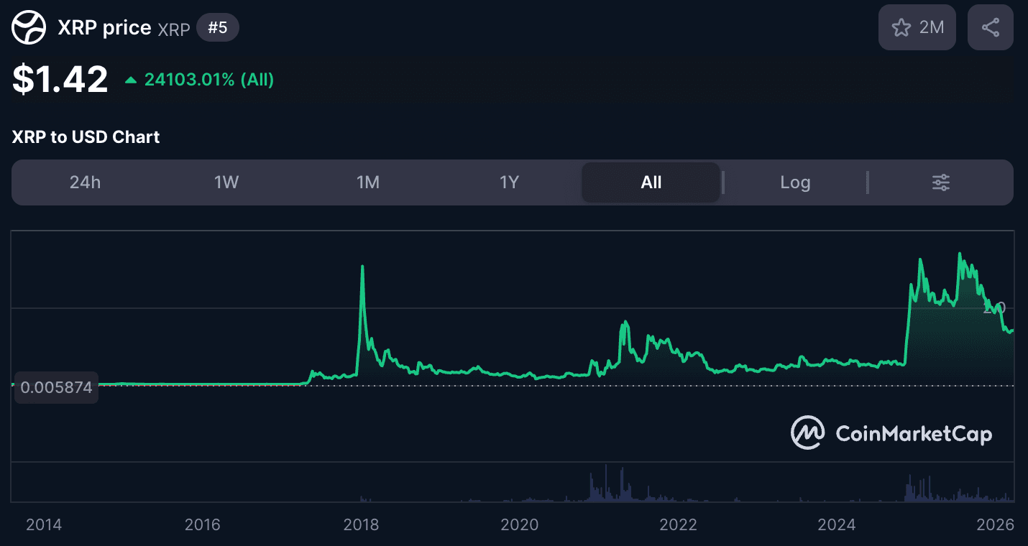Image resolution: width=1028 pixels, height=546 pixels.
Task: Click the #5 rank badge
Action: (x=217, y=29)
